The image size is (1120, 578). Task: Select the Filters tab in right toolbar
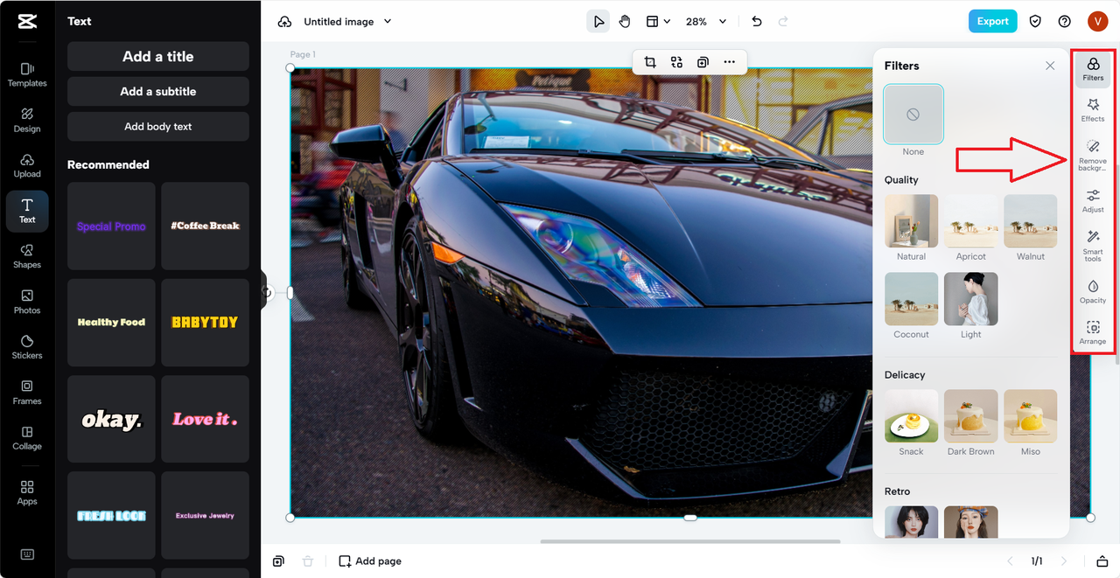(1093, 69)
